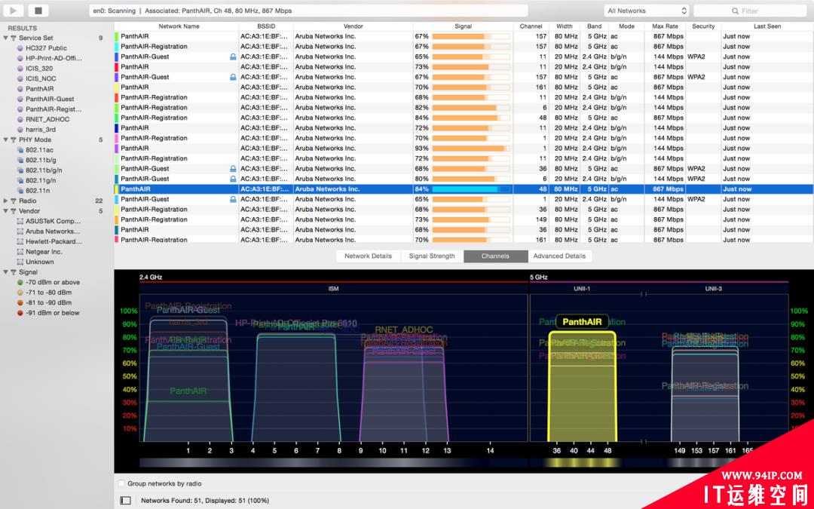Click the purple dot icon for HP-Print-AD-Offi…
The height and width of the screenshot is (509, 814).
pyautogui.click(x=20, y=58)
